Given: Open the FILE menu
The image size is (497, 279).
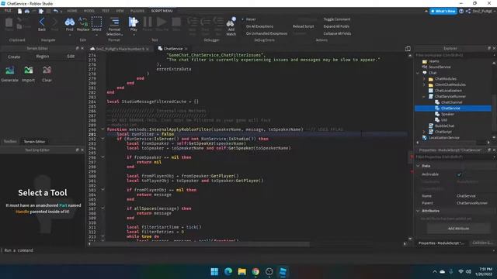Looking at the screenshot, I should pyautogui.click(x=8, y=11).
